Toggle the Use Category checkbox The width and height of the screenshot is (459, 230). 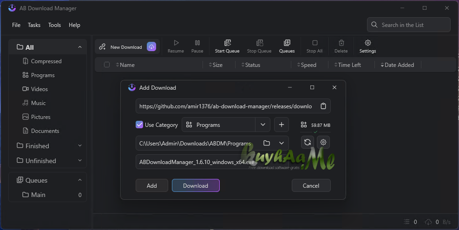pos(139,125)
